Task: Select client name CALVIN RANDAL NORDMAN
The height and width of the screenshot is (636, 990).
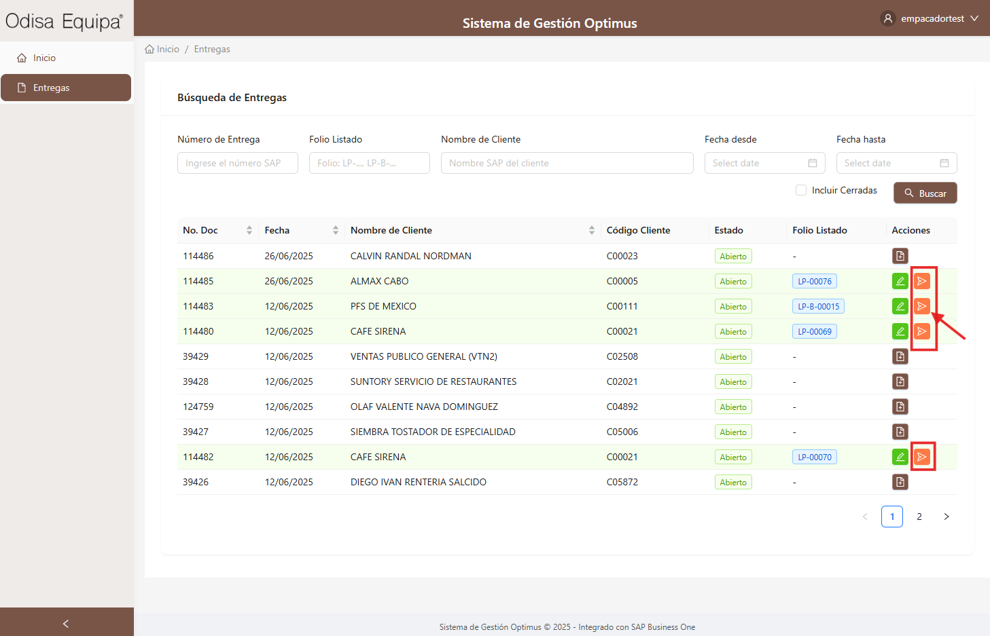Action: [x=411, y=256]
